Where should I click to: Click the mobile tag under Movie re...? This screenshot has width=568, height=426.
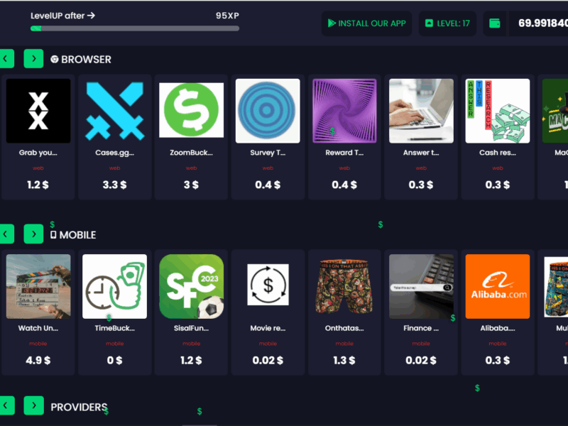(268, 344)
